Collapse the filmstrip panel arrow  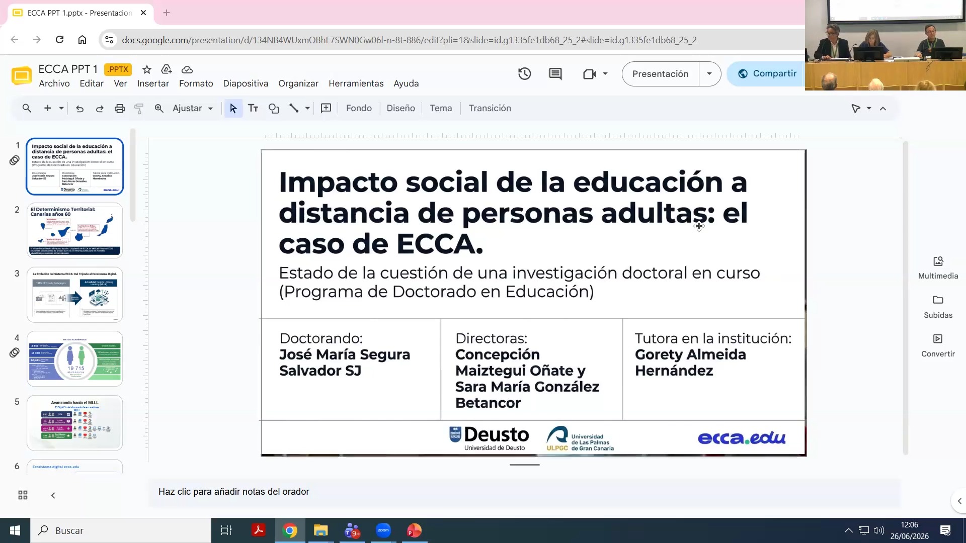click(53, 495)
